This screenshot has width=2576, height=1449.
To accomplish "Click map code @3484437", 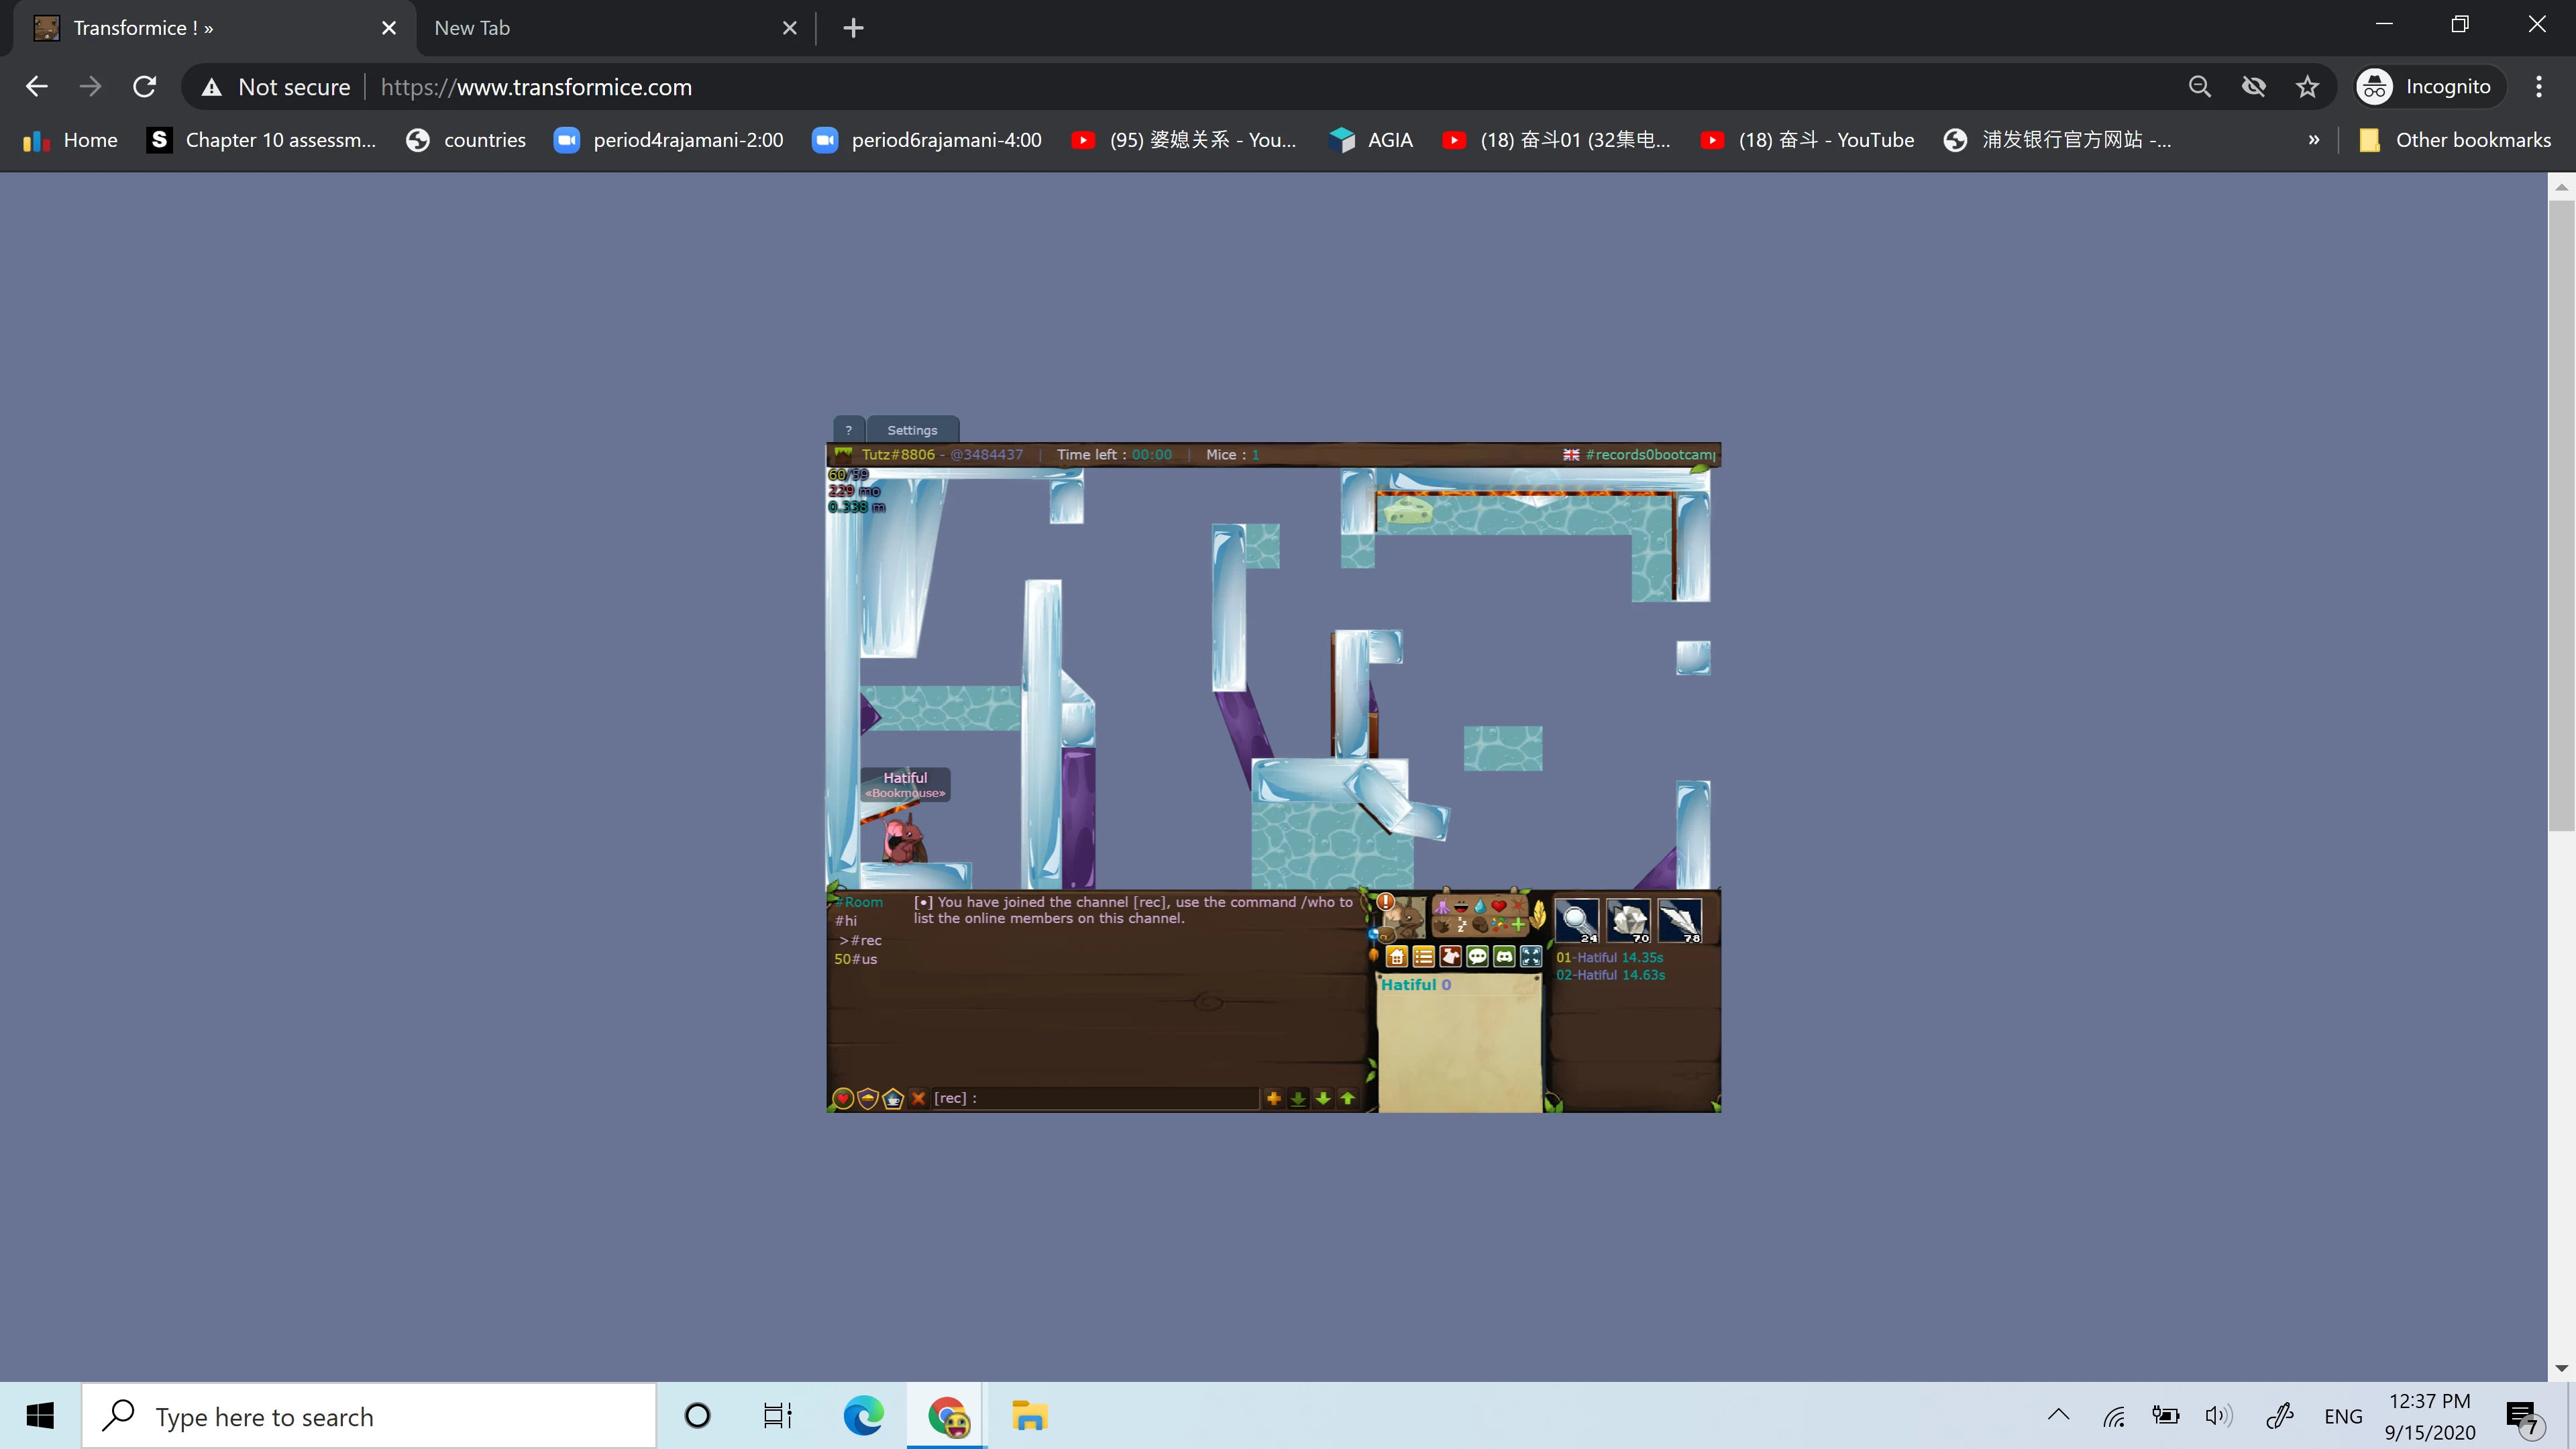I will tap(986, 454).
